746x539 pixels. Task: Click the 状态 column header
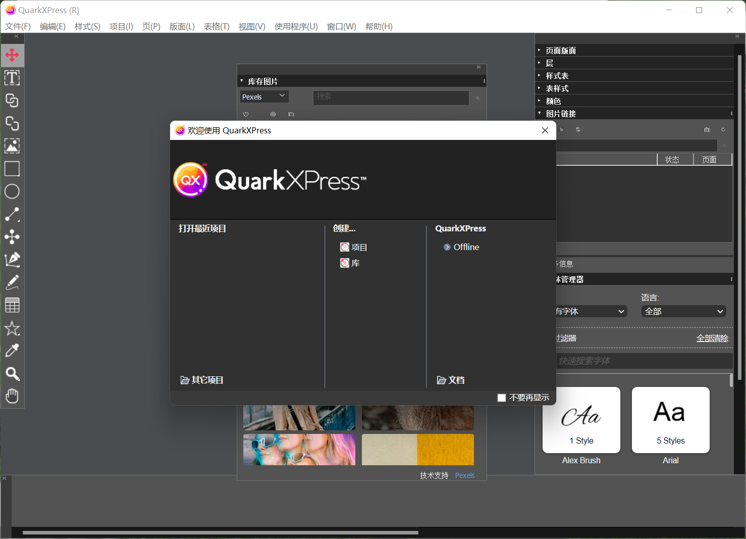tap(675, 160)
